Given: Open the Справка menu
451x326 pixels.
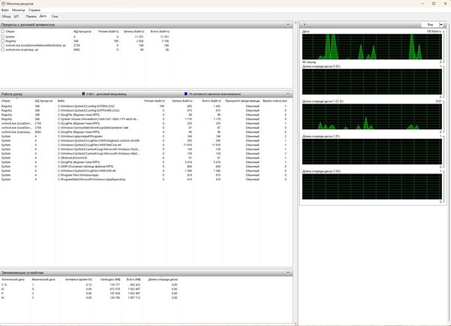Looking at the screenshot, I should (35, 10).
